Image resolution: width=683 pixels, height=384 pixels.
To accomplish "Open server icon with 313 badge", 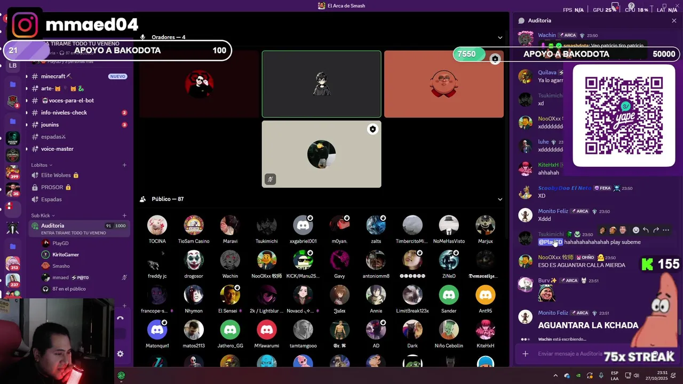I will [13, 263].
